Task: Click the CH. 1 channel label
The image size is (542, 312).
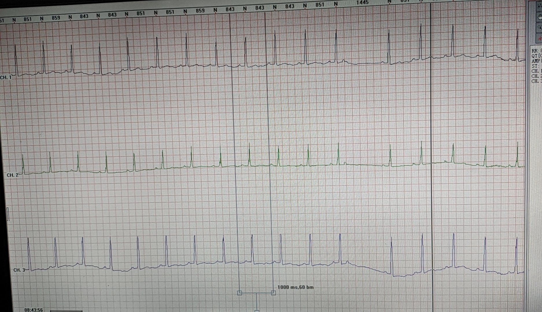Action: click(x=6, y=77)
